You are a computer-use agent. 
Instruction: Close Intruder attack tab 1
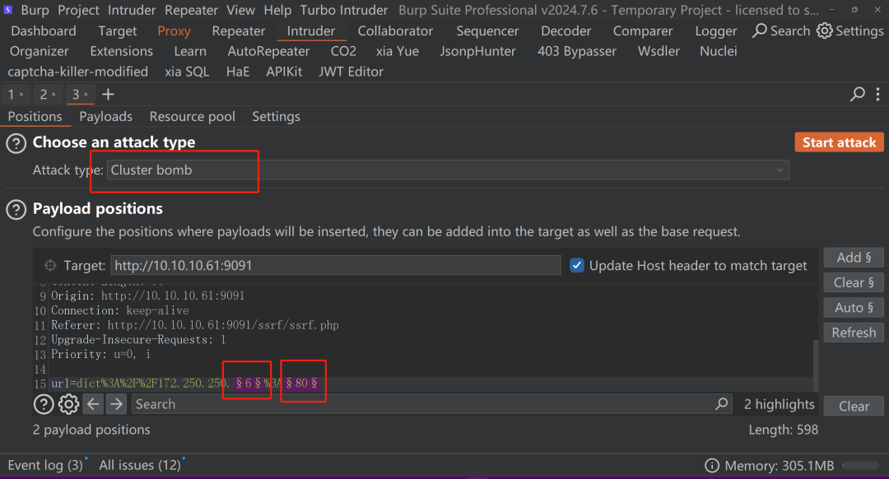click(x=21, y=95)
